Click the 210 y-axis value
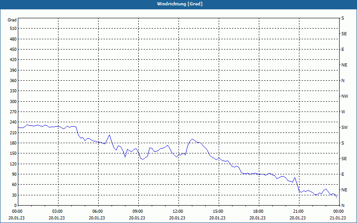Screen dimensions: 357x223 (x=13, y=132)
